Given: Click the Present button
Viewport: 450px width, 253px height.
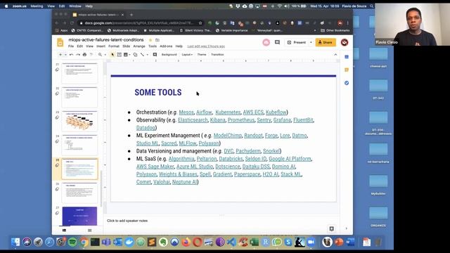Looking at the screenshot, I should point(297,42).
